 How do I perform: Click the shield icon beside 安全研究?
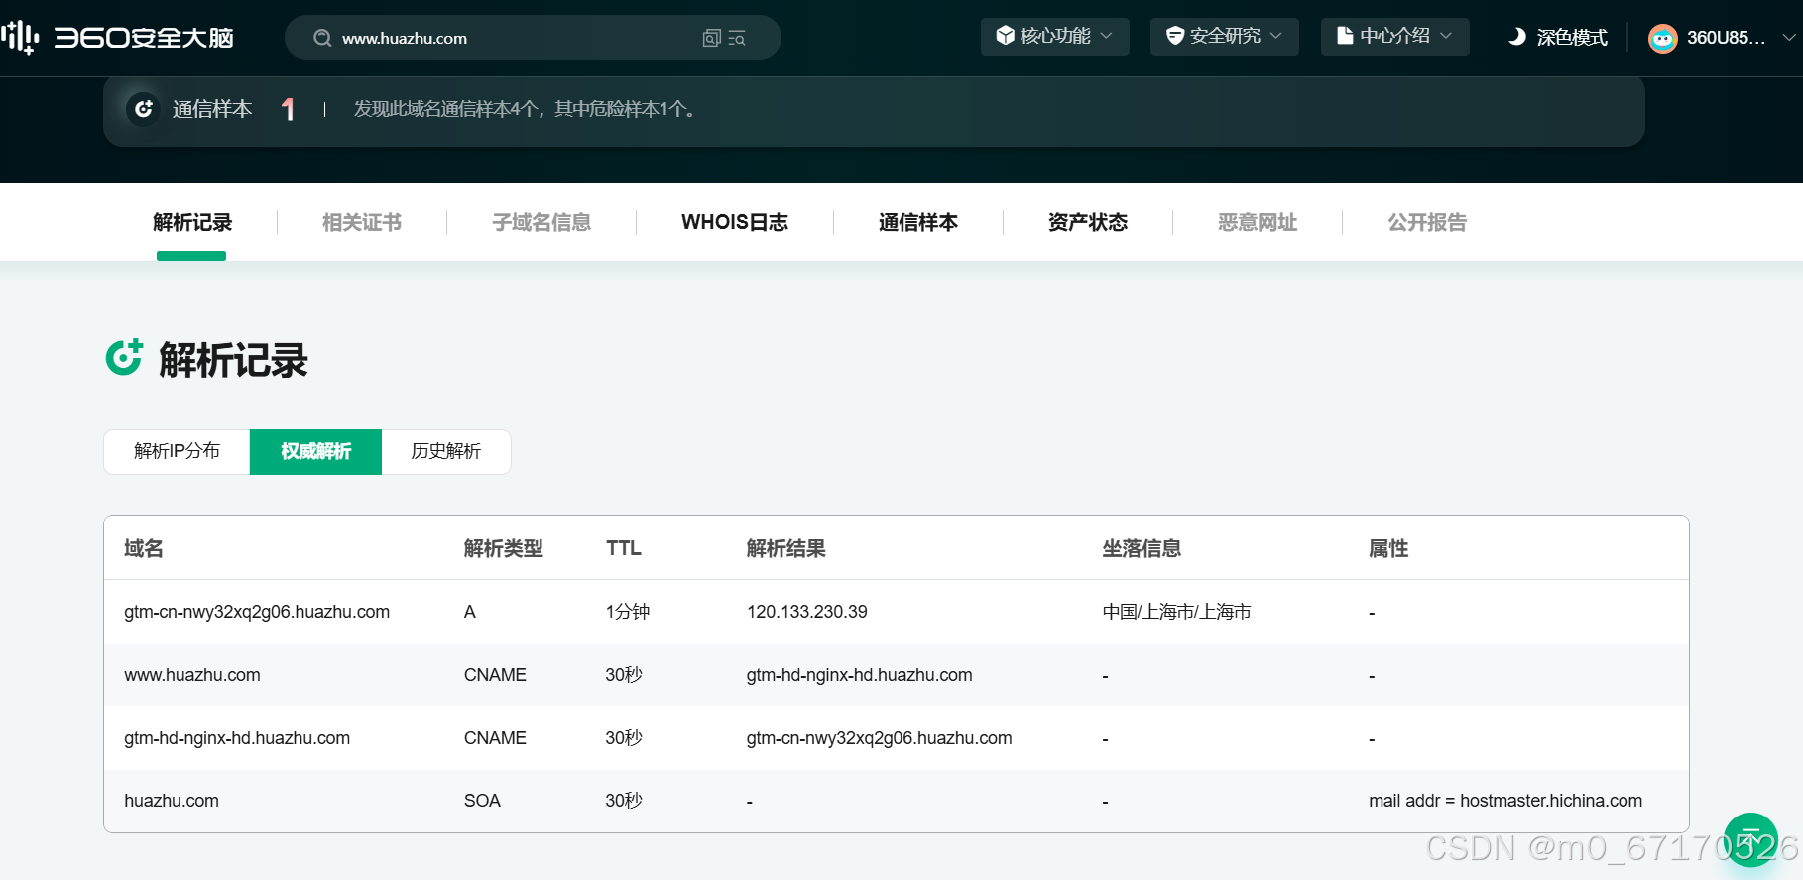(x=1175, y=36)
